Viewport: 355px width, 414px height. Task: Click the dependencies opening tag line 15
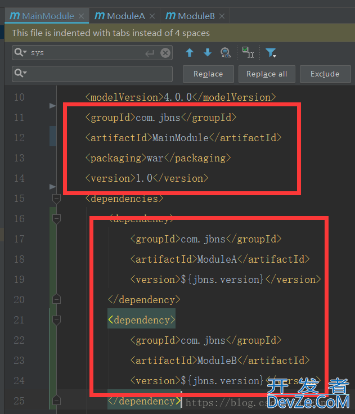click(x=124, y=199)
